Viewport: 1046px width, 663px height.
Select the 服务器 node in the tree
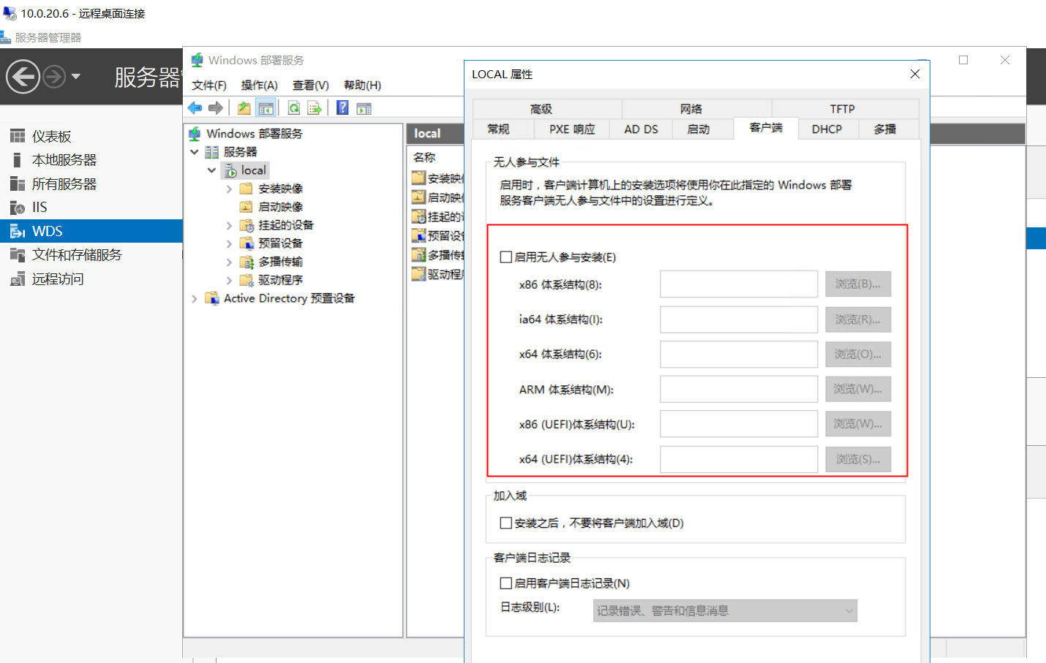(x=240, y=152)
